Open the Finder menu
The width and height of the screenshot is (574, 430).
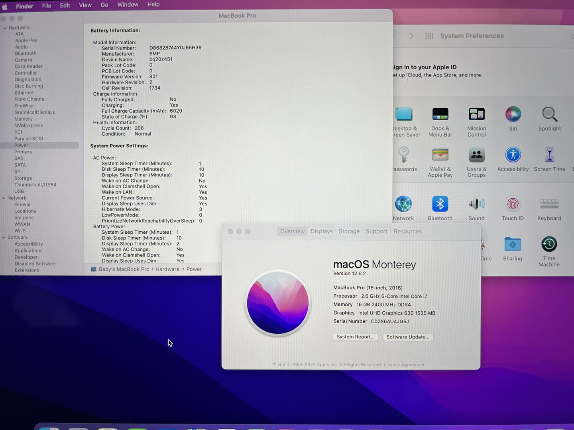coord(24,6)
